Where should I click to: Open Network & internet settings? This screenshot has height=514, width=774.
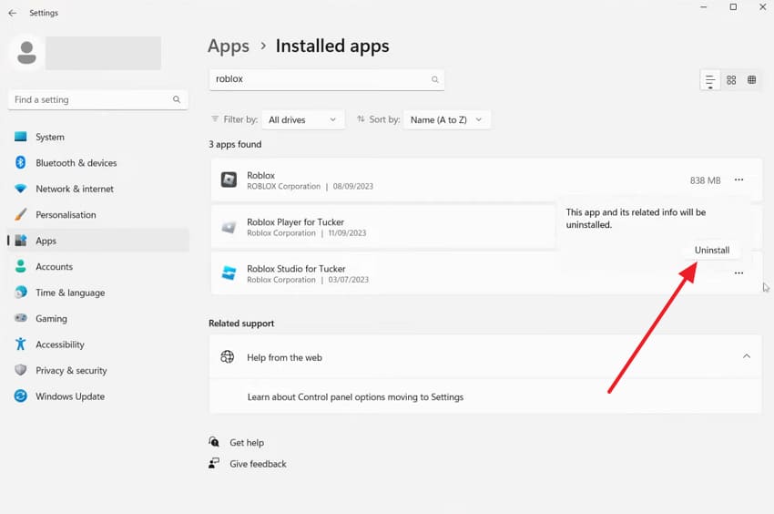[97, 189]
